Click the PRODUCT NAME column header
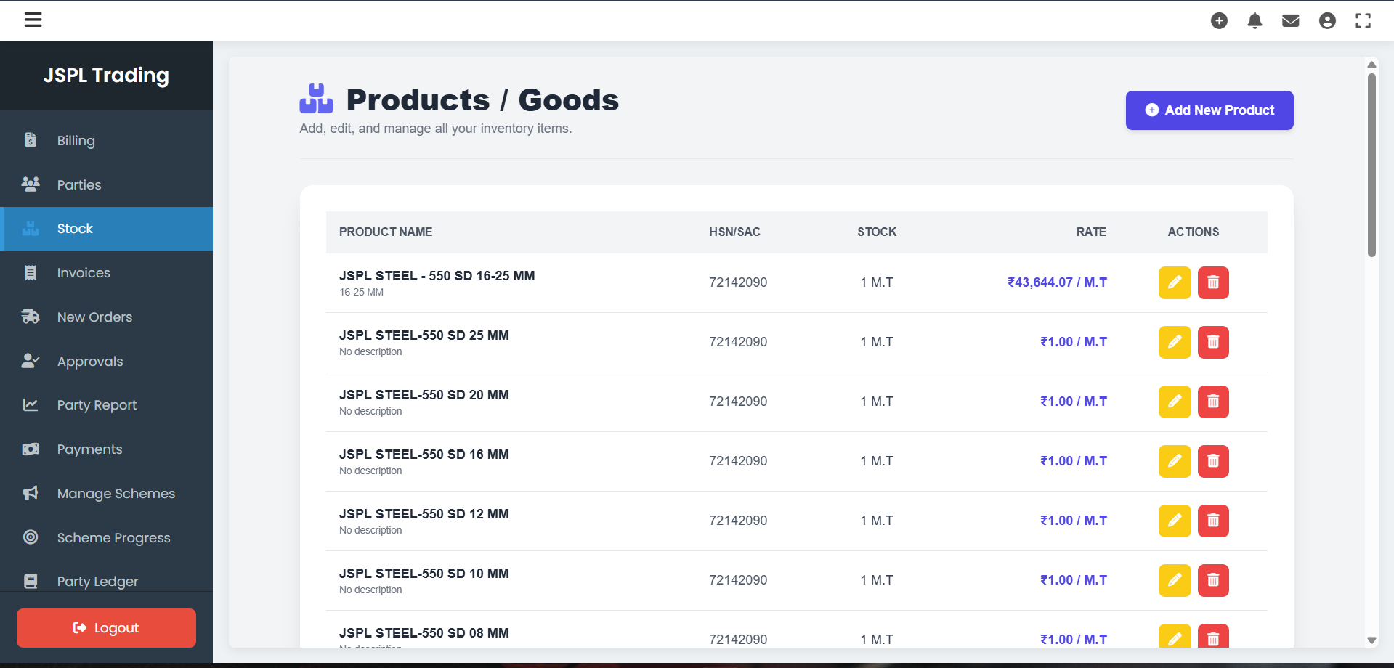 coord(385,232)
